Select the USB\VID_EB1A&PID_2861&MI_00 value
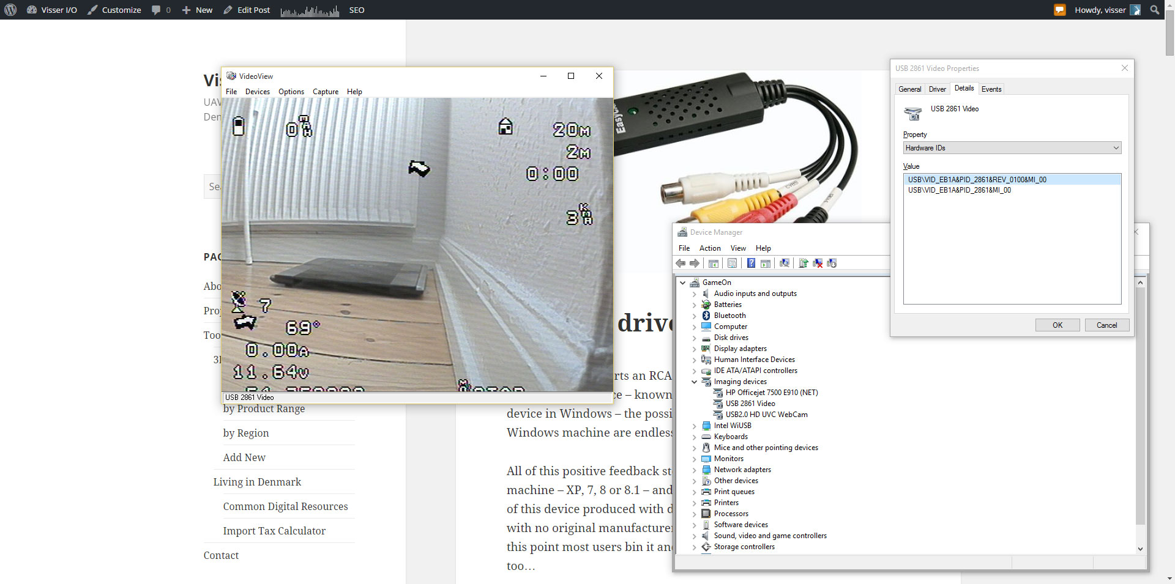This screenshot has height=584, width=1175. (x=960, y=190)
